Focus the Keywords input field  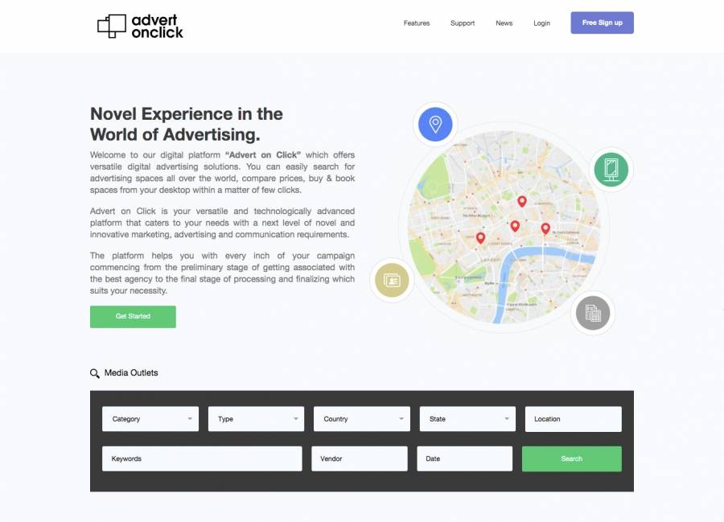coord(202,458)
